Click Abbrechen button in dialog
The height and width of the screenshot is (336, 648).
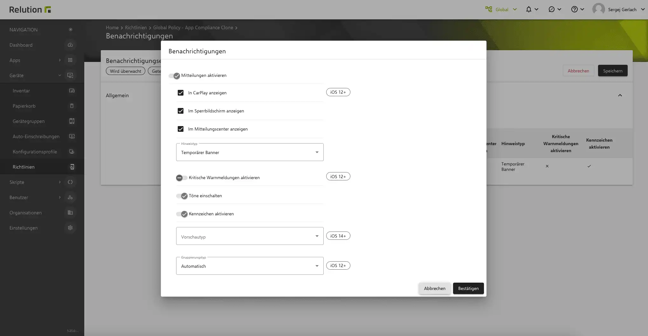(x=435, y=288)
